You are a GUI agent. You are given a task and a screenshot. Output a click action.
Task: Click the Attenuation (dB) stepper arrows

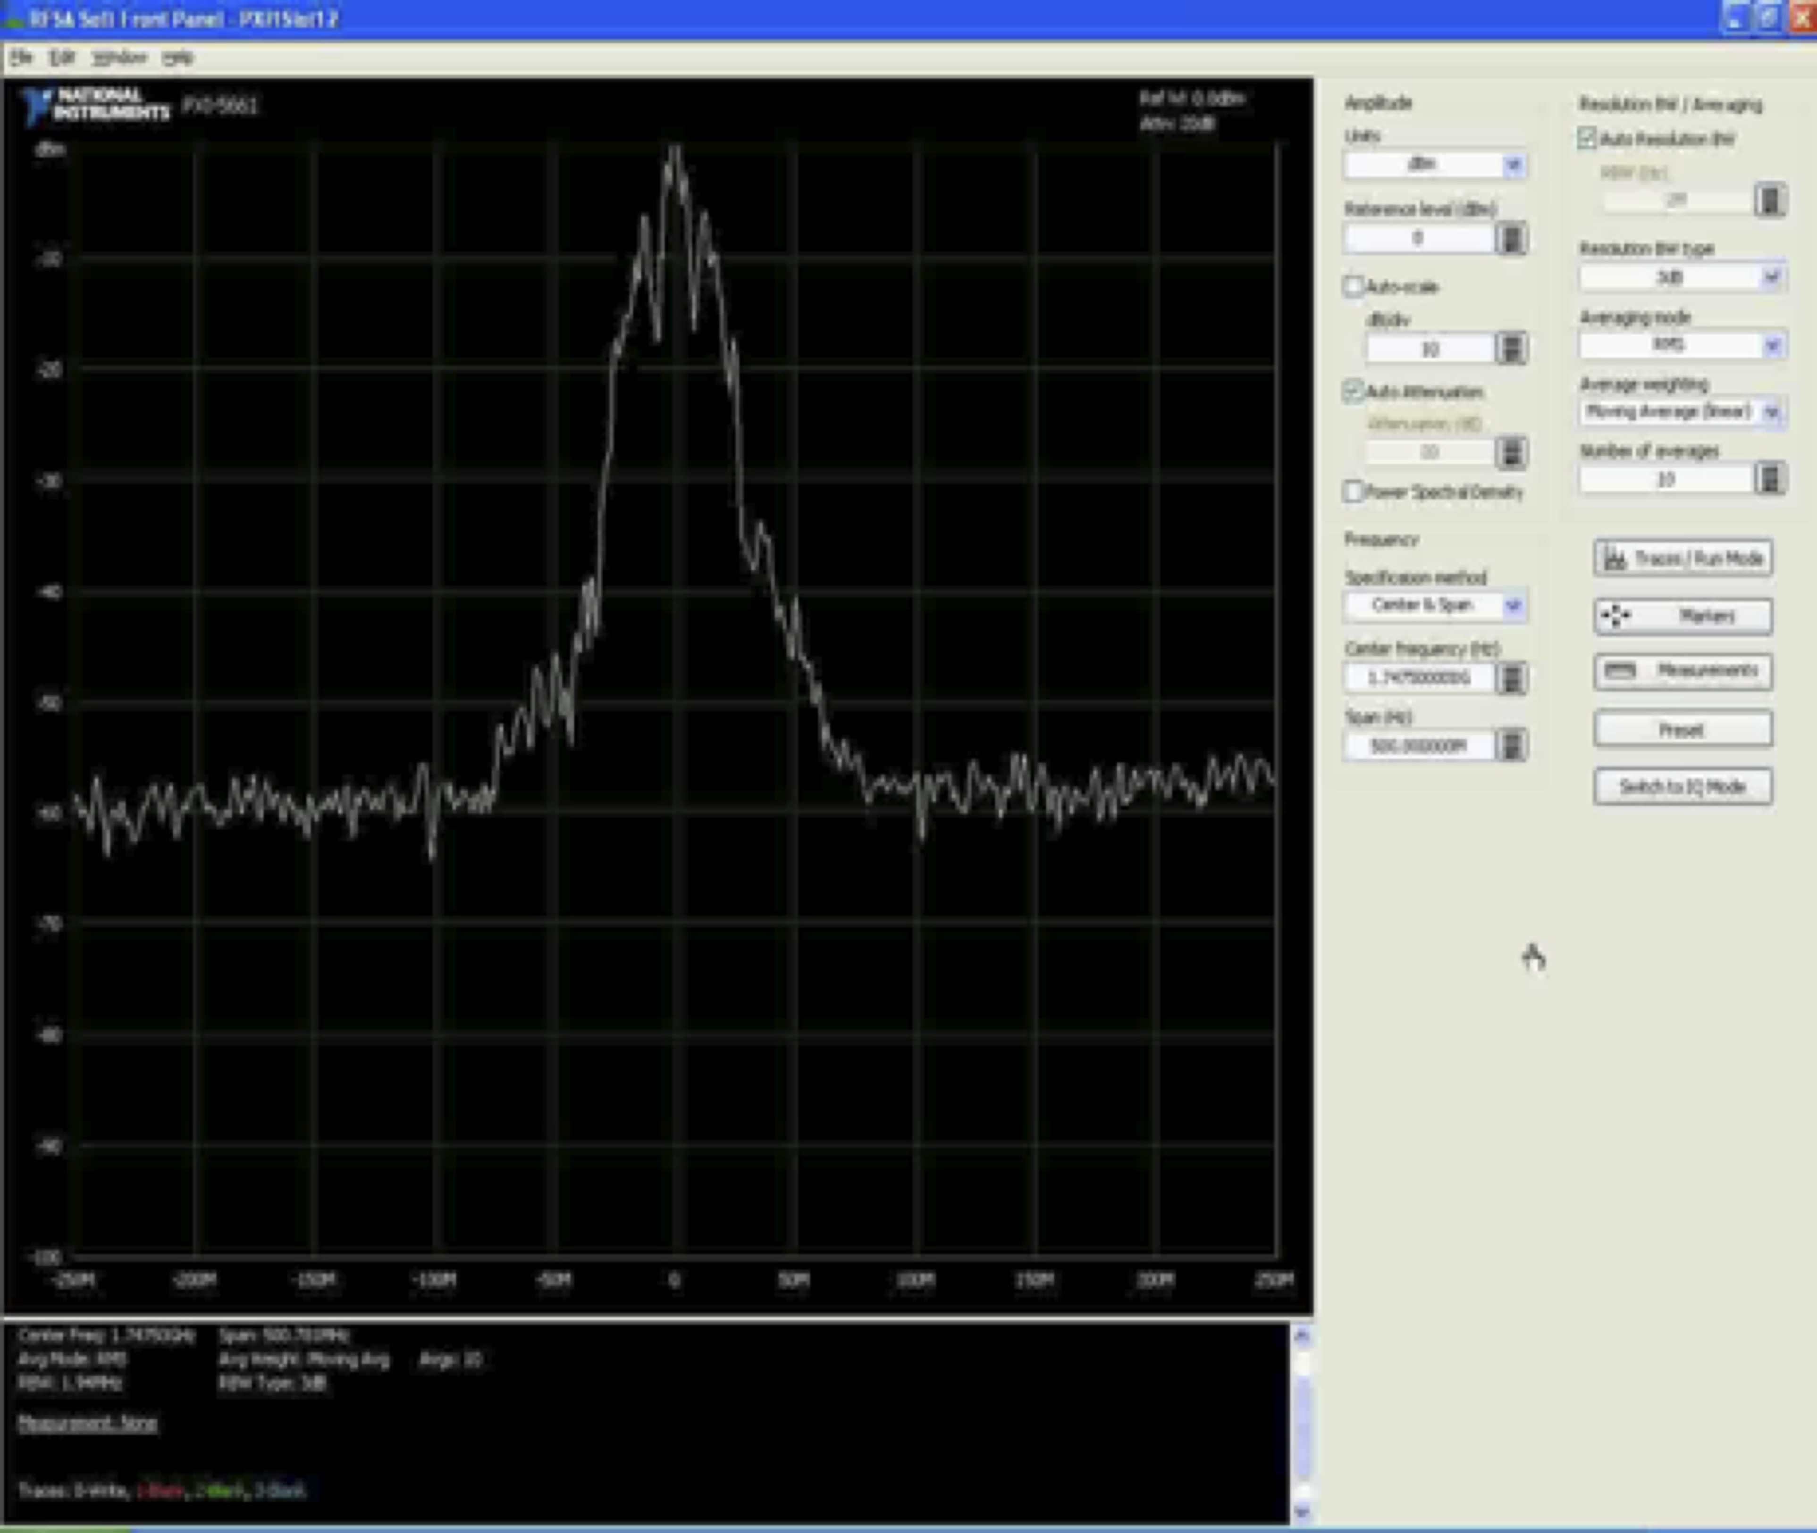click(1512, 452)
